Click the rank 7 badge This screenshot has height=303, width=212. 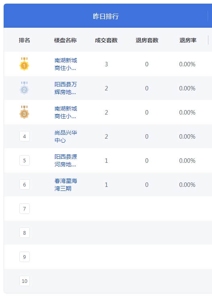[x=25, y=209]
